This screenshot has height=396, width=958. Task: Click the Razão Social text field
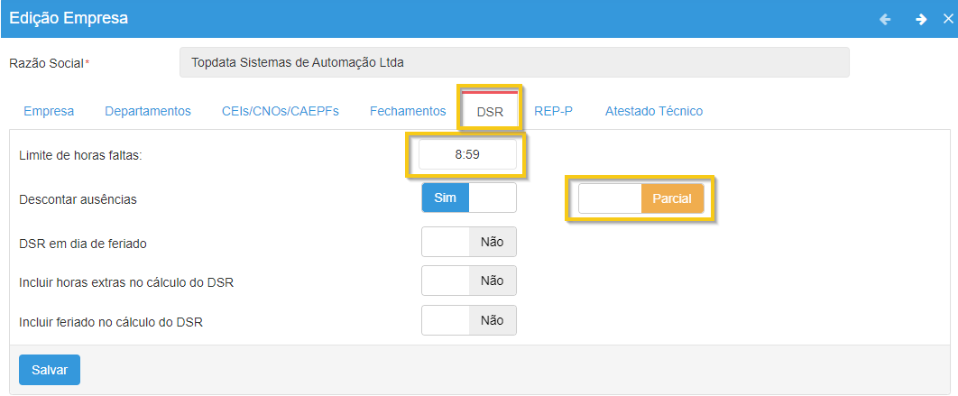[514, 63]
